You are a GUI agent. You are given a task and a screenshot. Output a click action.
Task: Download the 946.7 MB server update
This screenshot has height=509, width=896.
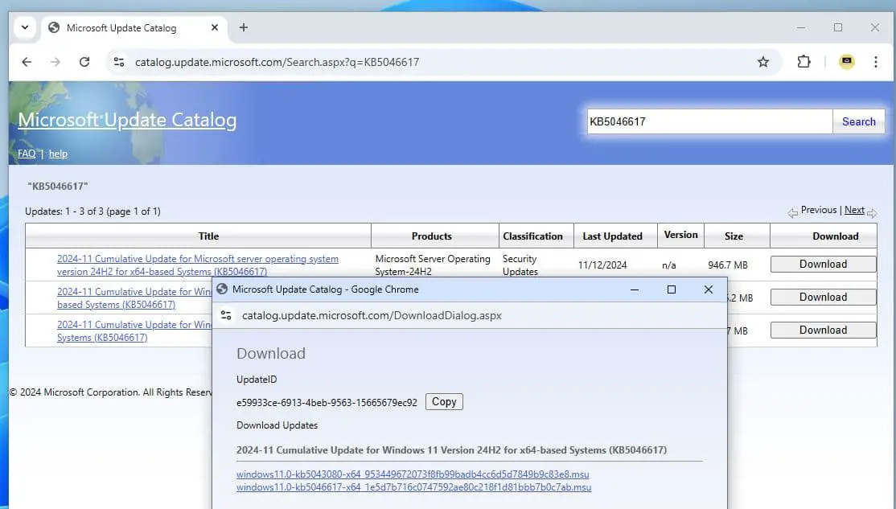click(x=823, y=264)
